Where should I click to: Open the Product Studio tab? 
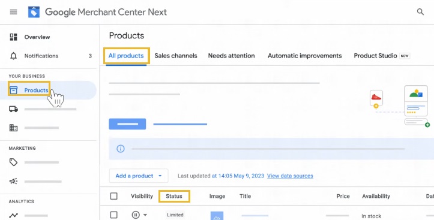tap(375, 56)
